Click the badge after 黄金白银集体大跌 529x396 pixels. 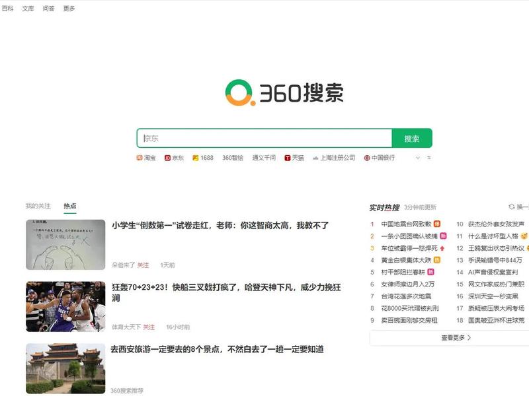(437, 259)
